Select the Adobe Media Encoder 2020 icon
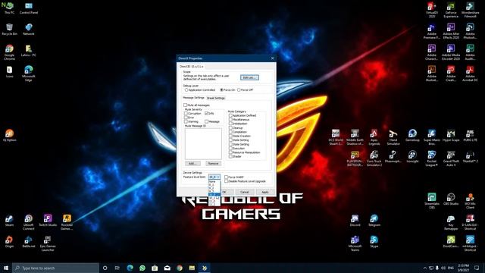The height and width of the screenshot is (273, 485). (451, 52)
